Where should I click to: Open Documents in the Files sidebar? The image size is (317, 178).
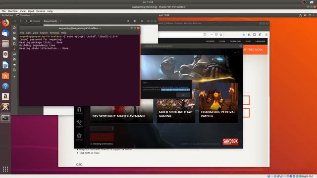click(14, 44)
